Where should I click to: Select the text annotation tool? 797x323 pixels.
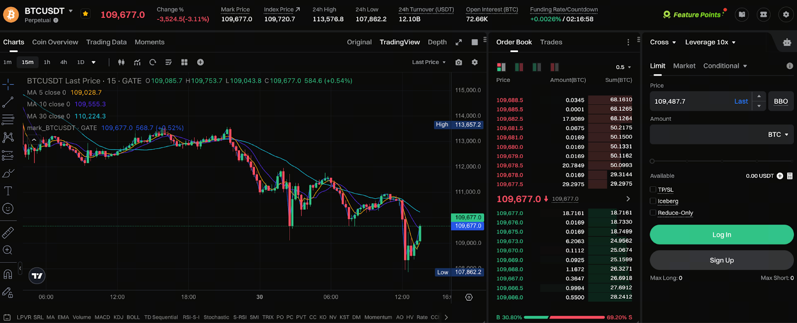8,191
